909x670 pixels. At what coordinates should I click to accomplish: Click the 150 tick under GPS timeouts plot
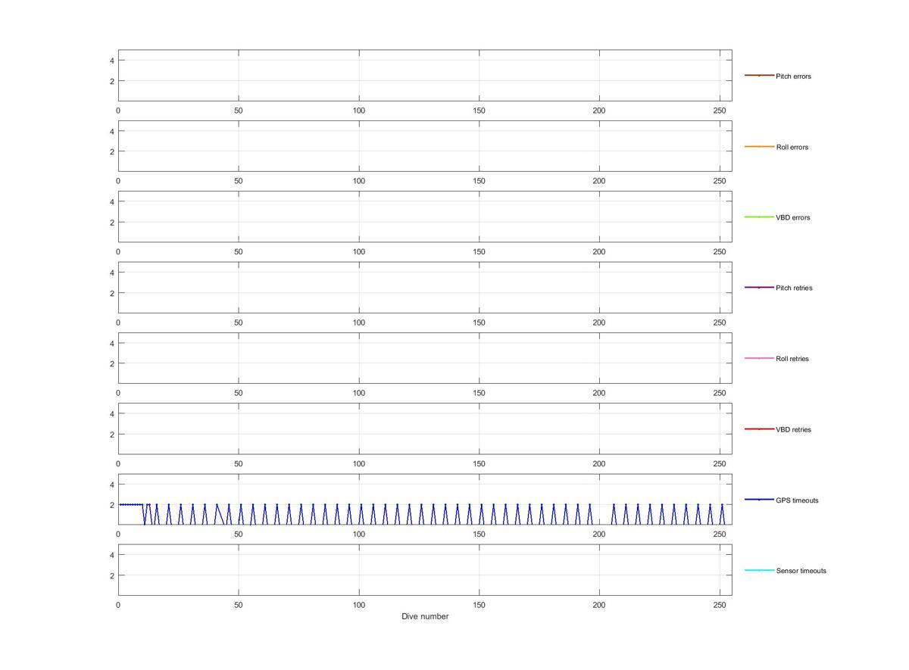pos(479,534)
